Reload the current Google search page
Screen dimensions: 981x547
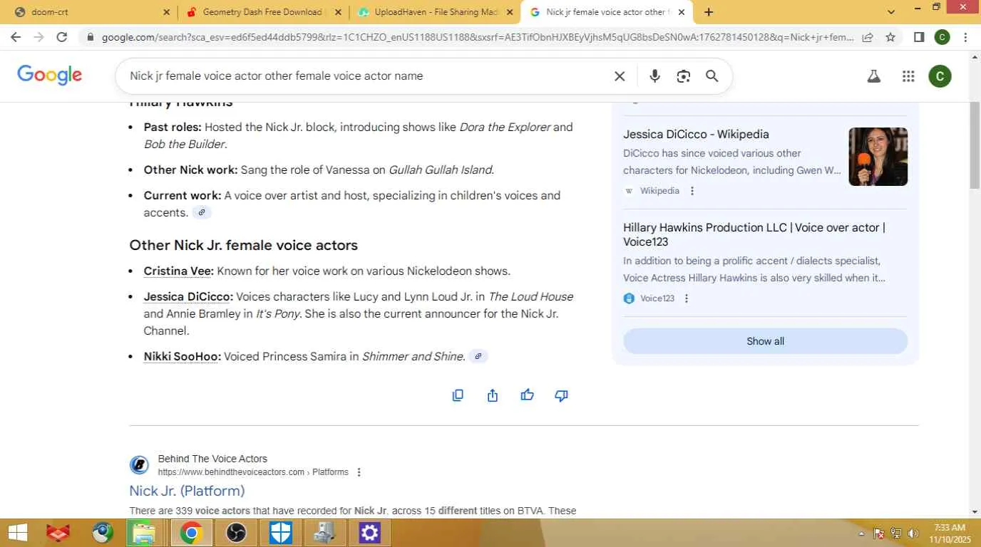pos(62,37)
